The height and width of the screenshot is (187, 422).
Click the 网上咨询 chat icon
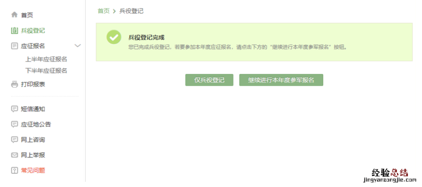coord(14,139)
